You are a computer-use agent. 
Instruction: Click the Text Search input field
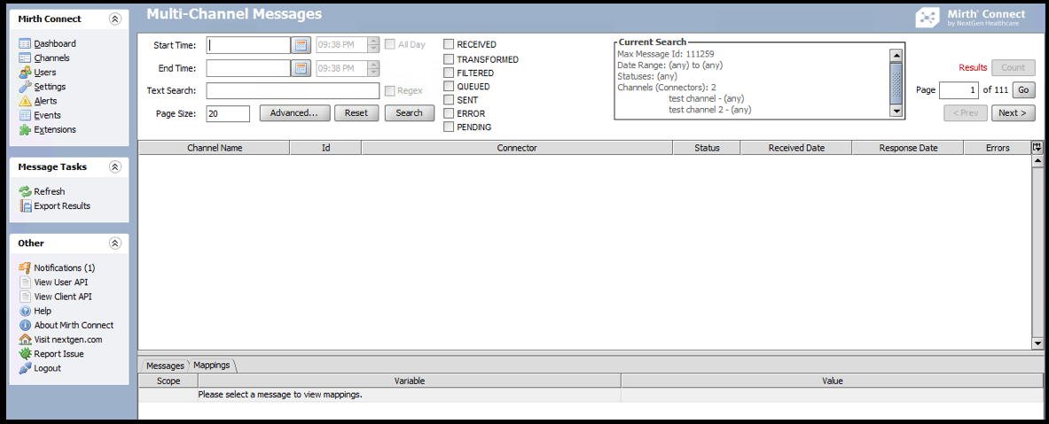coord(293,90)
